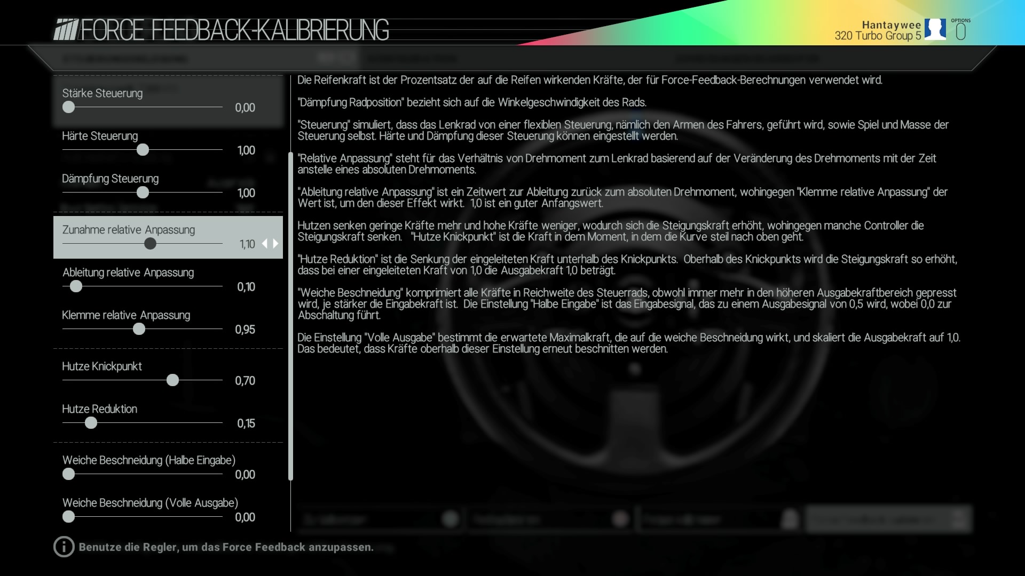The width and height of the screenshot is (1025, 576).
Task: Click the Weiche Beschneidung (Volle Ausgabe) slider knob
Action: coord(68,517)
